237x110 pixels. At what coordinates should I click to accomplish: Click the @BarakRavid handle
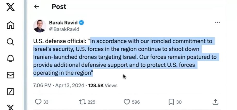pos(64,29)
